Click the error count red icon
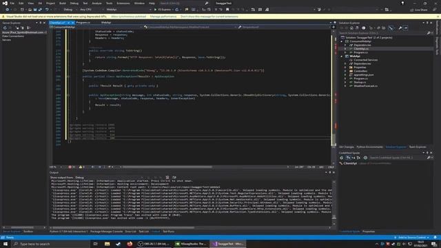 70,167
